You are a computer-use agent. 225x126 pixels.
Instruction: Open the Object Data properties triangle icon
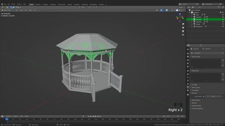(x=188, y=87)
